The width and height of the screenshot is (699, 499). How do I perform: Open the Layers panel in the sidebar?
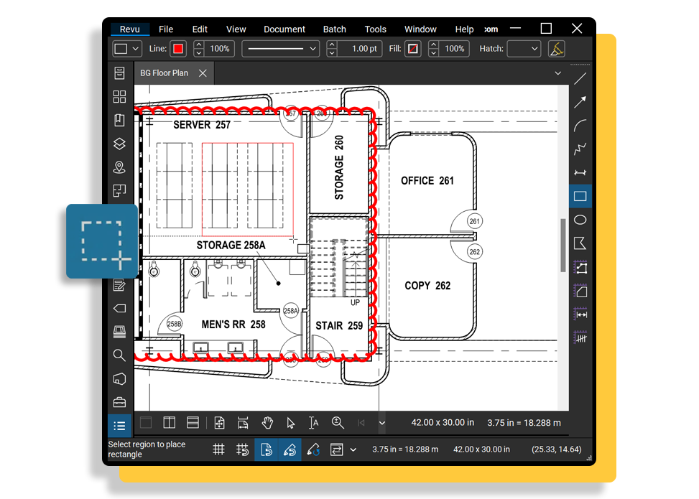(120, 144)
